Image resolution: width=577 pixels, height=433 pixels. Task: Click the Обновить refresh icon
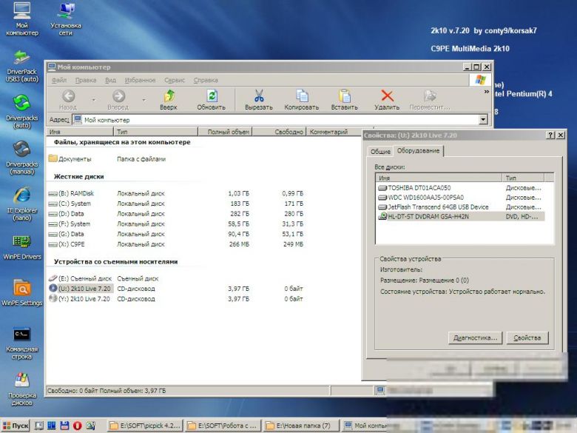coord(212,96)
